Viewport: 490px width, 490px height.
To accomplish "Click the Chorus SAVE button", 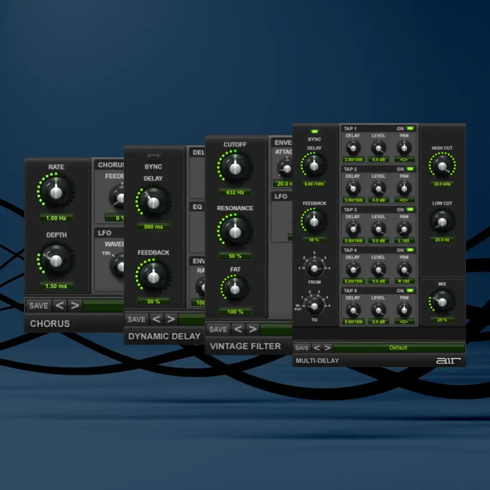I will (x=39, y=305).
